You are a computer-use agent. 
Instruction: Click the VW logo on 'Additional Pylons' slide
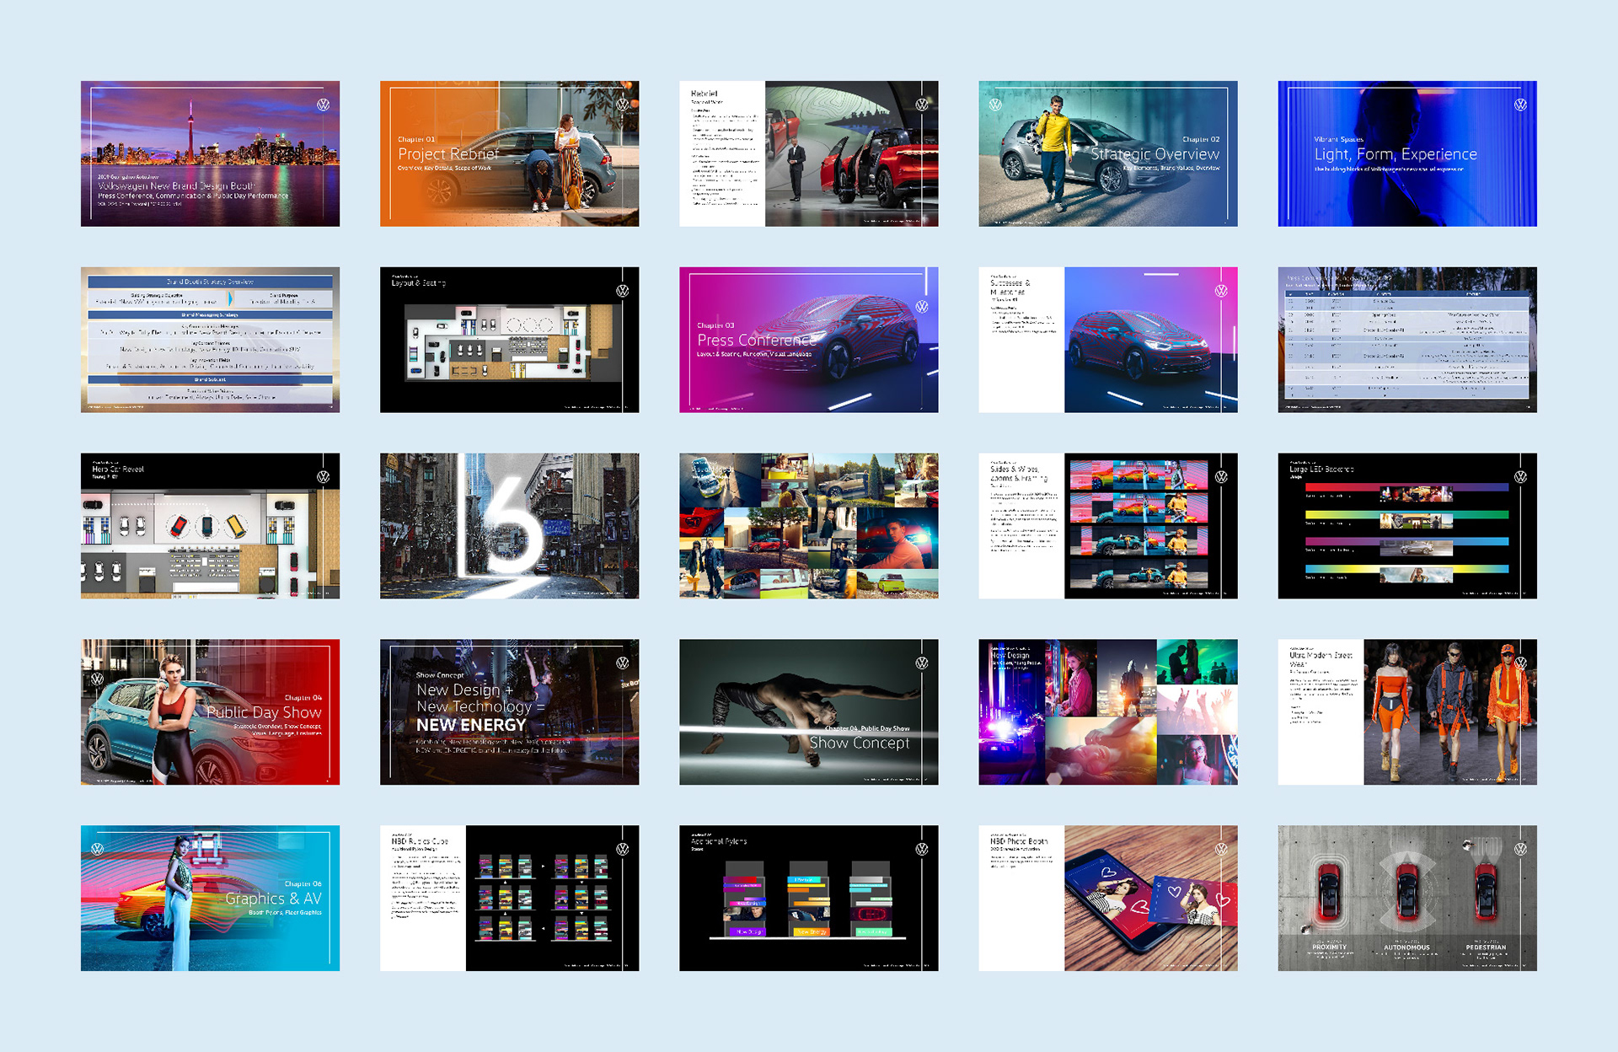point(922,849)
